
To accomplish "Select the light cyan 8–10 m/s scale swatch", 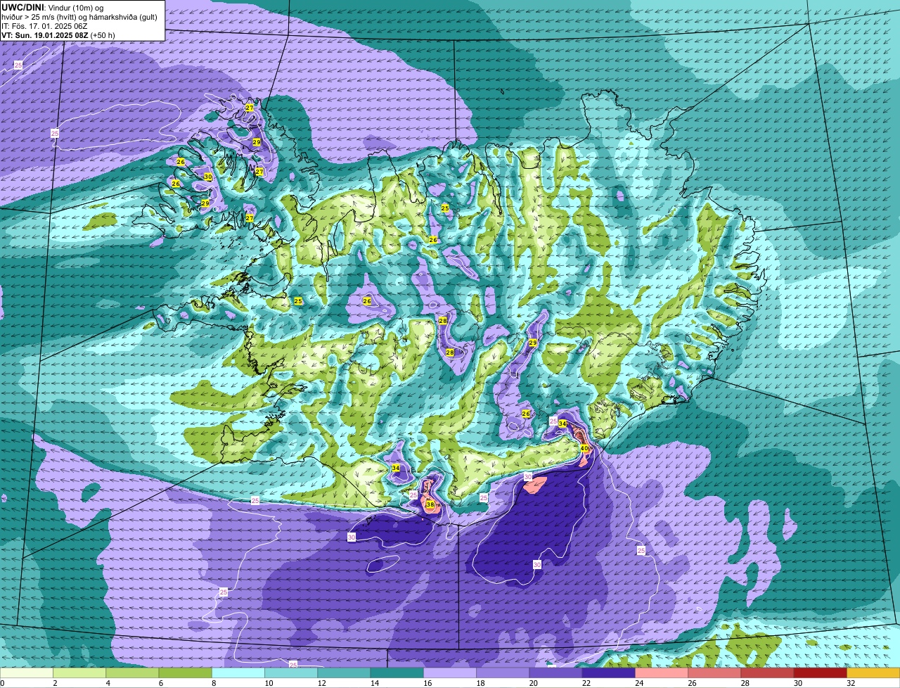I will (238, 673).
